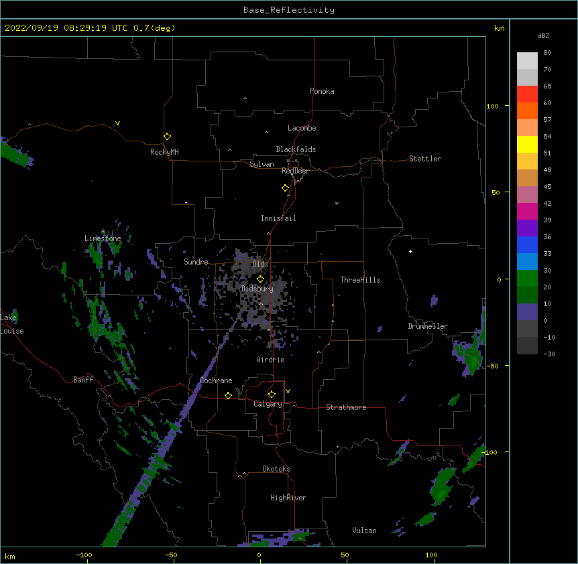
Task: Click the Drumheller city label
Action: [428, 326]
